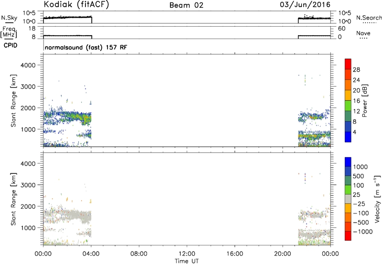Click the '08:00' time axis label
This screenshot has width=382, height=264.
(x=139, y=254)
